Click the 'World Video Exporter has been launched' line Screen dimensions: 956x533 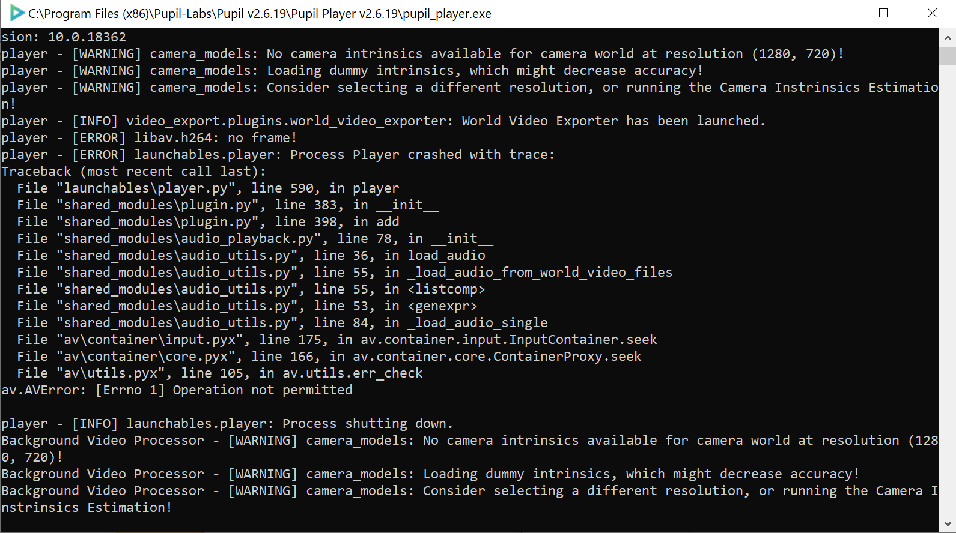(x=383, y=121)
